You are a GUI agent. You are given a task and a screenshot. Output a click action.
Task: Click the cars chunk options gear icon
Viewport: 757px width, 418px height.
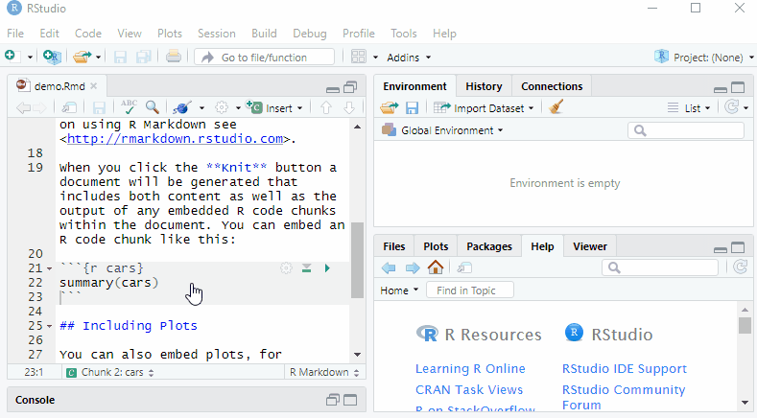286,267
